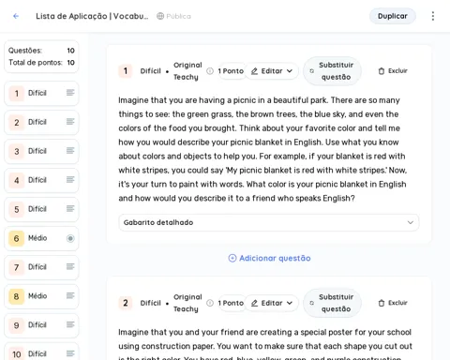Go back using the blue arrow
The width and height of the screenshot is (450, 360).
pyautogui.click(x=16, y=16)
